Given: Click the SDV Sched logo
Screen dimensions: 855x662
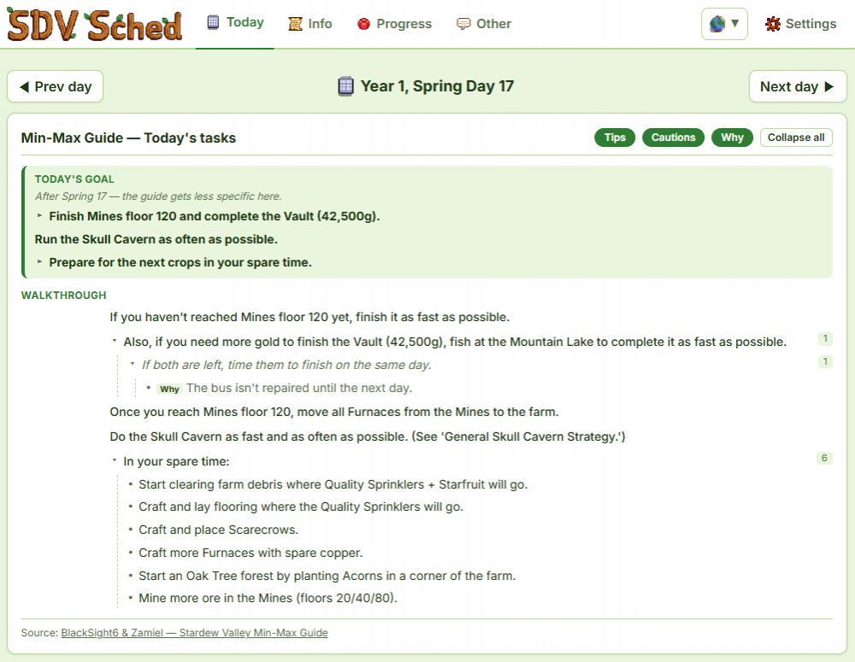Looking at the screenshot, I should coord(94,25).
